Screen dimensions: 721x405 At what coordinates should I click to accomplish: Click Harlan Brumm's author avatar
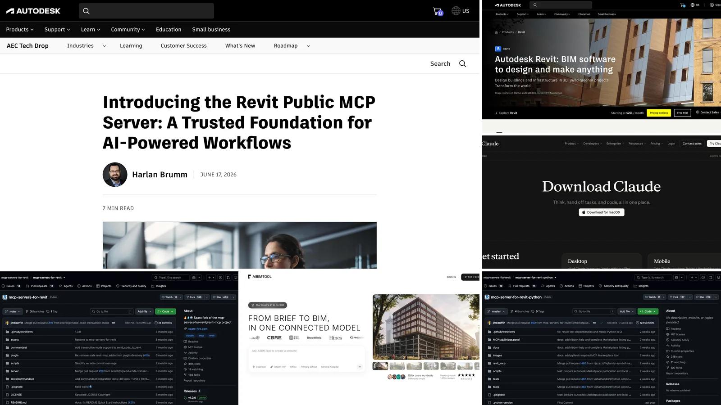pos(115,175)
